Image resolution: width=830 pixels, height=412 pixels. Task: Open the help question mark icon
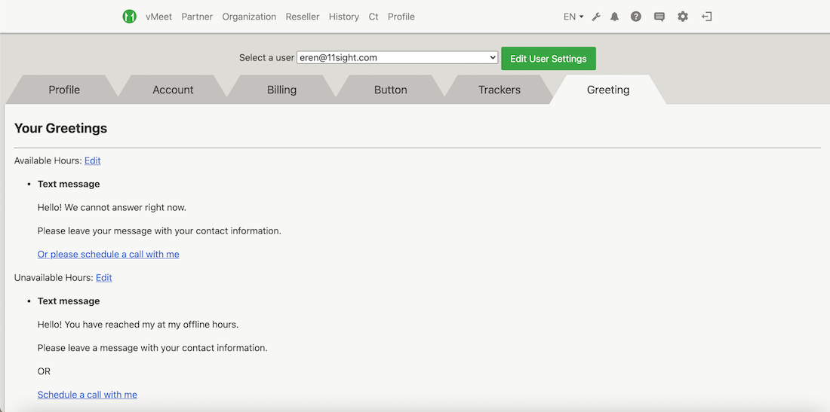point(636,17)
